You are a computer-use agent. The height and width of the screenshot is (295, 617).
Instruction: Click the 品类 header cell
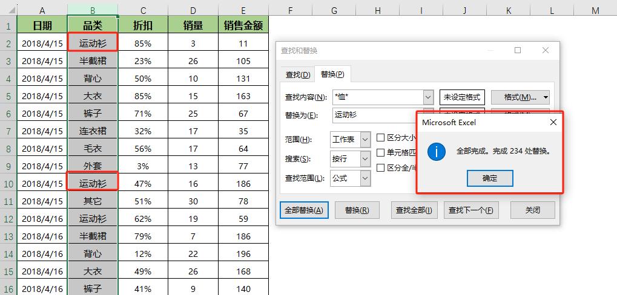point(93,25)
